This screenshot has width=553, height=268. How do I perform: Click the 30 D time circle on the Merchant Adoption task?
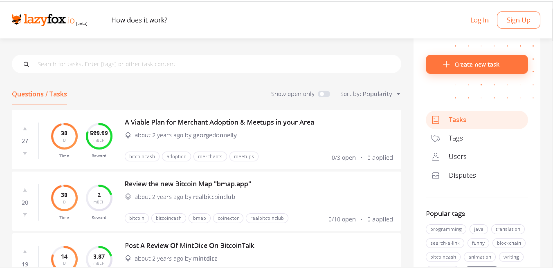tap(64, 136)
